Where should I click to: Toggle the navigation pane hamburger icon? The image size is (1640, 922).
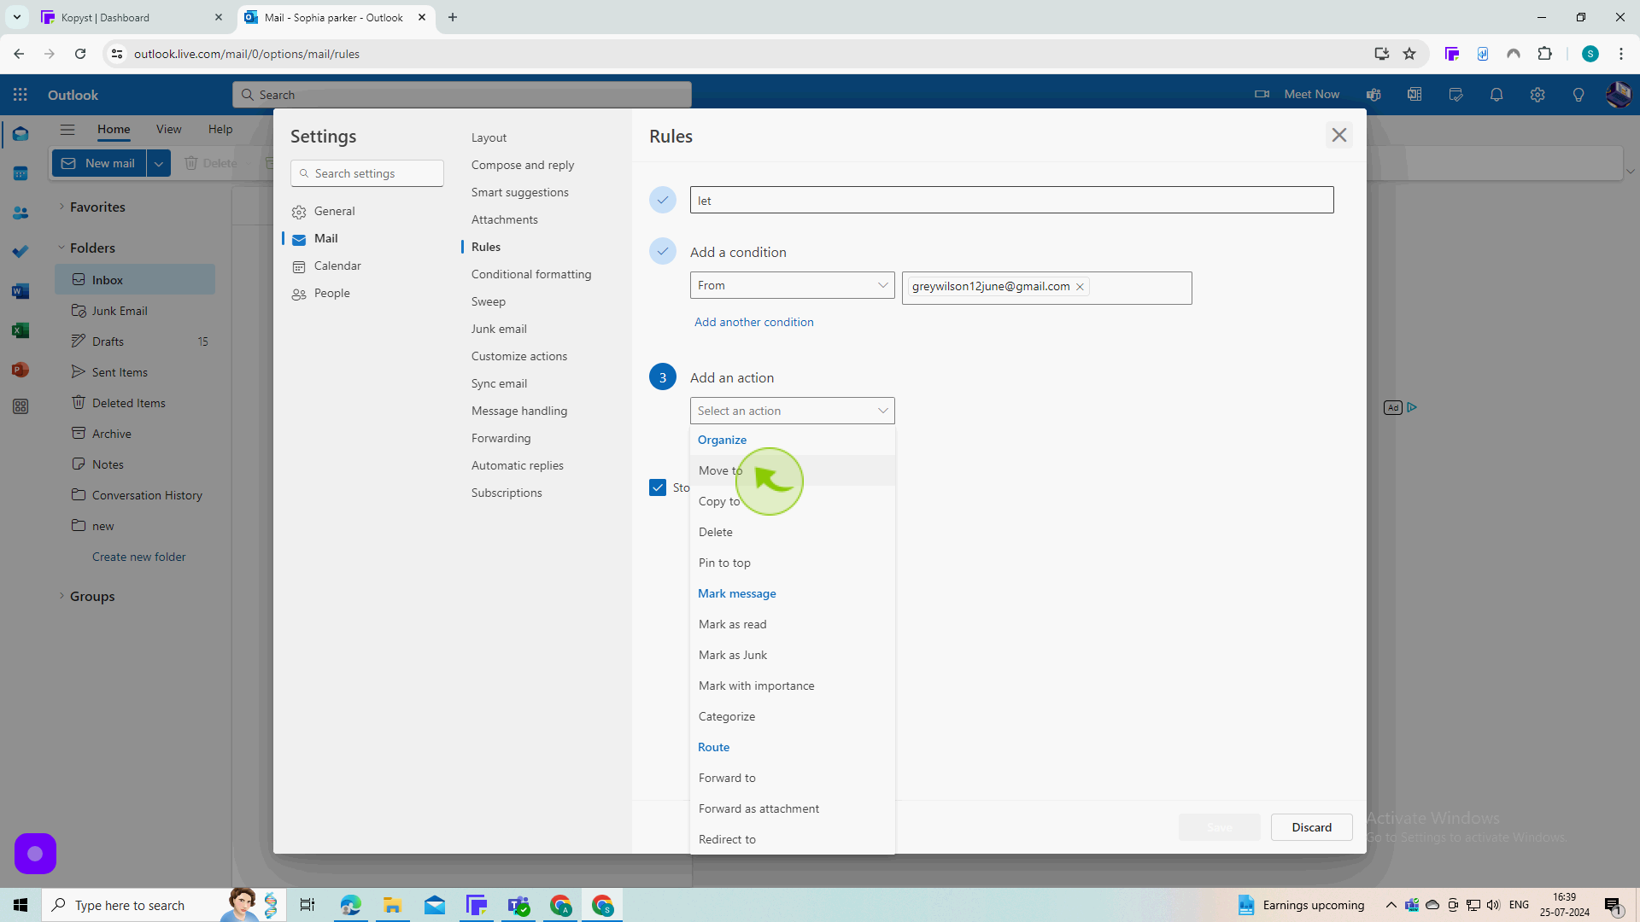[67, 130]
